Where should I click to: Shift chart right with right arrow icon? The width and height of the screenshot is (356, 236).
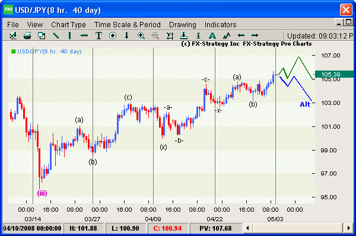pyautogui.click(x=255, y=36)
